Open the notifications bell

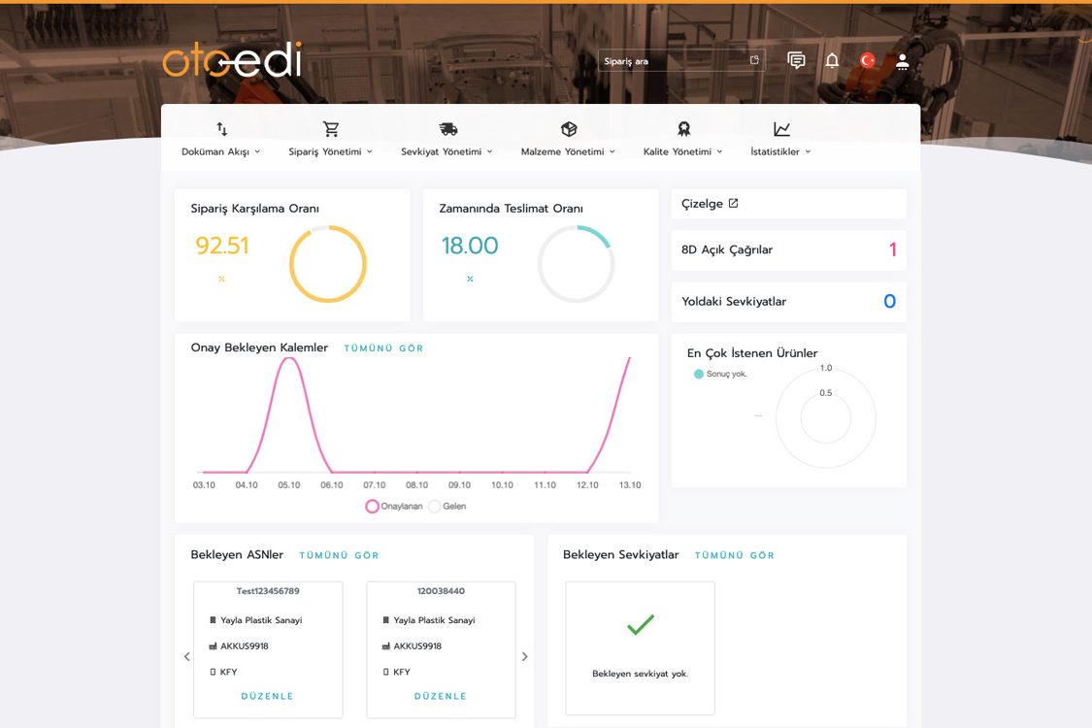[x=832, y=60]
